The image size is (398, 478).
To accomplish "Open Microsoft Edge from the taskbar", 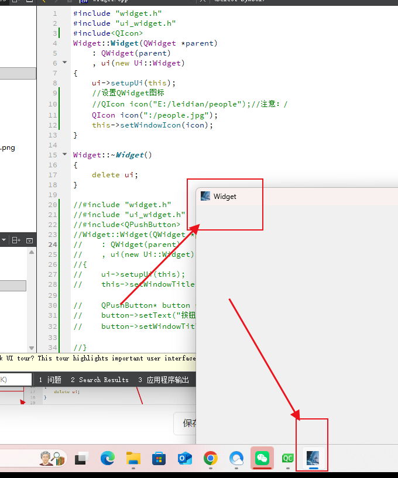I will click(108, 458).
